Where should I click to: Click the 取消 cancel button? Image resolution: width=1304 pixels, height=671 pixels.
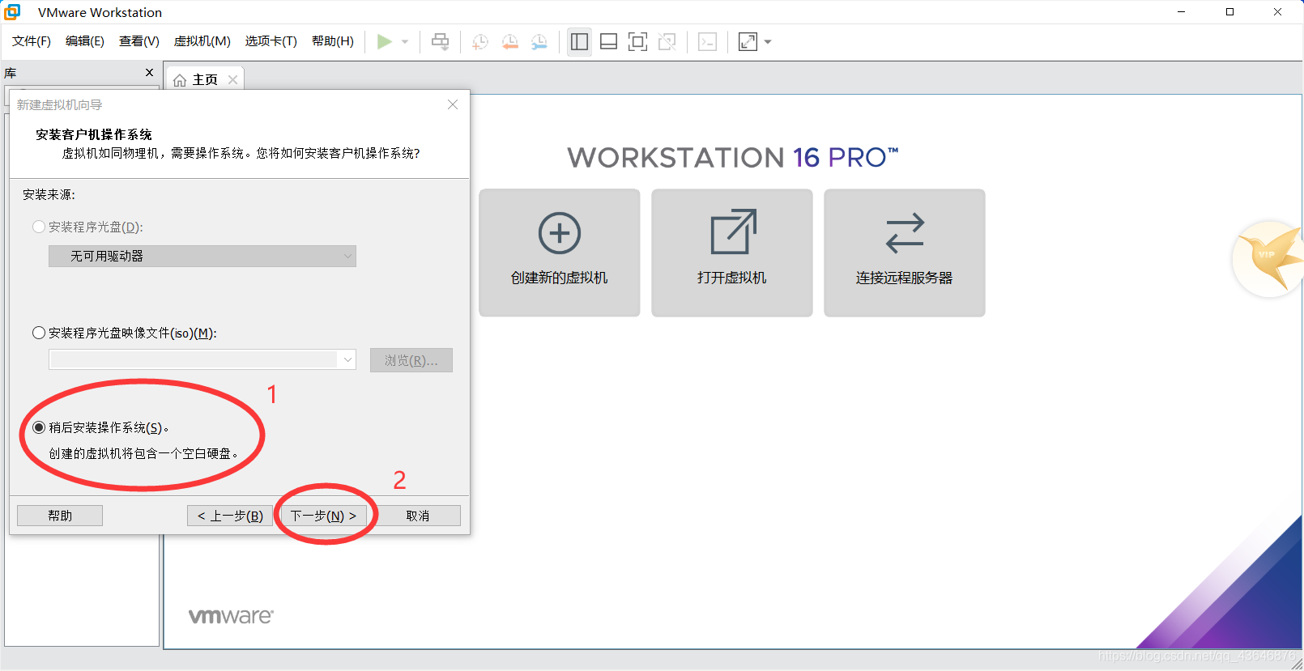[x=418, y=516]
